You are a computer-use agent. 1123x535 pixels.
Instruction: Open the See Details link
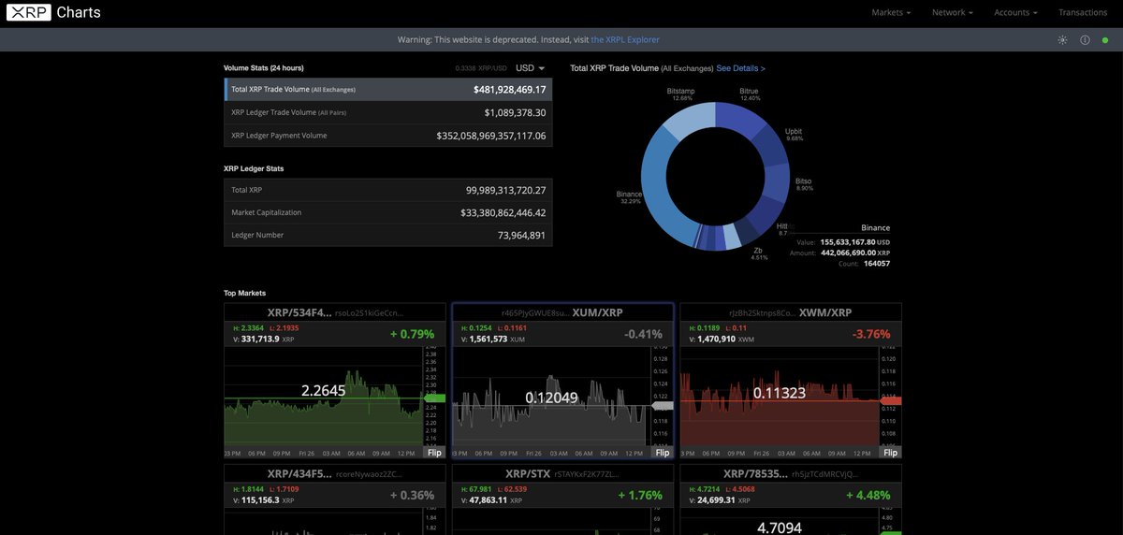coord(741,68)
